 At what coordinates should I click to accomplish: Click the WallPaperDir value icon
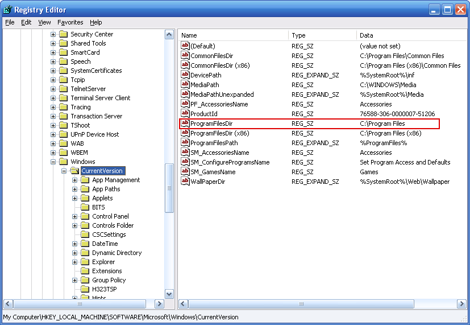(185, 181)
